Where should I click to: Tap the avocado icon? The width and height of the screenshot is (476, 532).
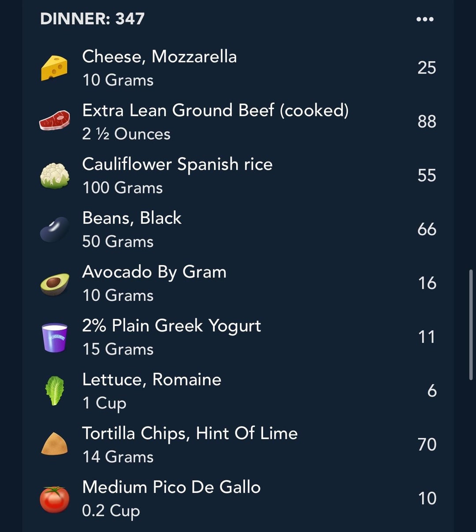[x=55, y=284]
